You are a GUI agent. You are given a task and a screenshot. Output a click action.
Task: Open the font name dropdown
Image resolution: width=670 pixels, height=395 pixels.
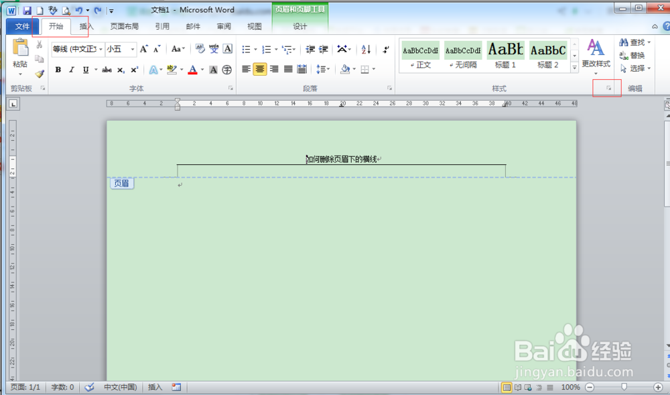(101, 49)
